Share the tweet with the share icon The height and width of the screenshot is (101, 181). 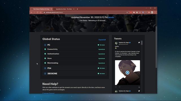pyautogui.click(x=120, y=87)
